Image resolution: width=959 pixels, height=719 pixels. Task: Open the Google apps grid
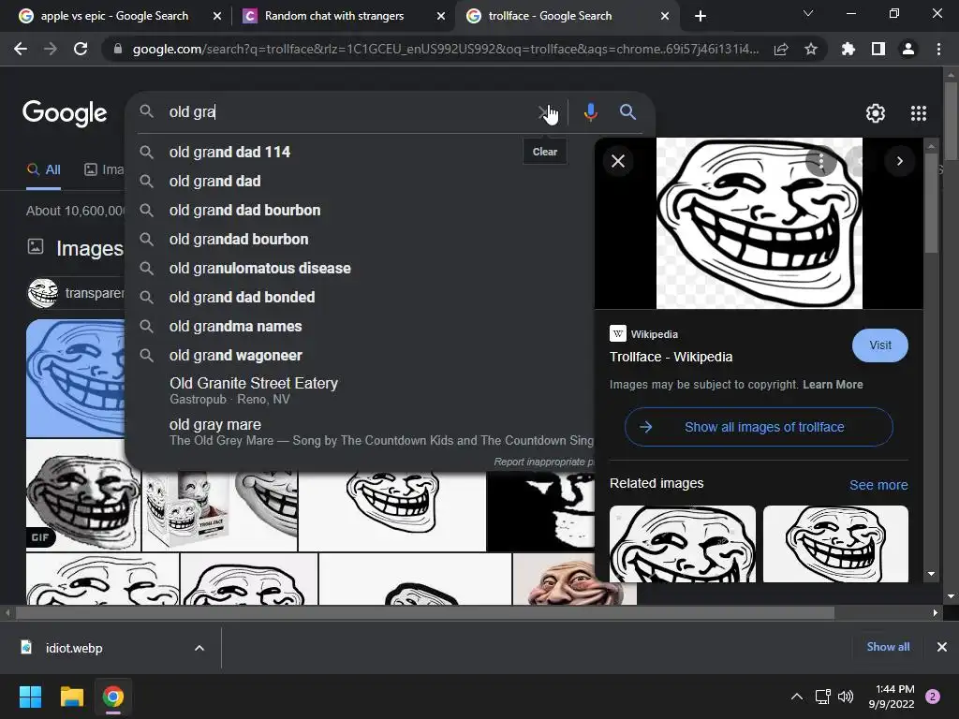tap(919, 113)
